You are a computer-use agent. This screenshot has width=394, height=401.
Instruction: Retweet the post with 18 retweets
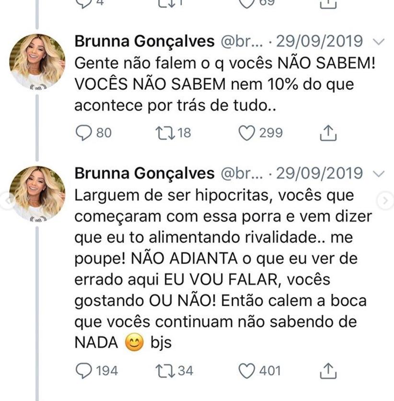(163, 133)
